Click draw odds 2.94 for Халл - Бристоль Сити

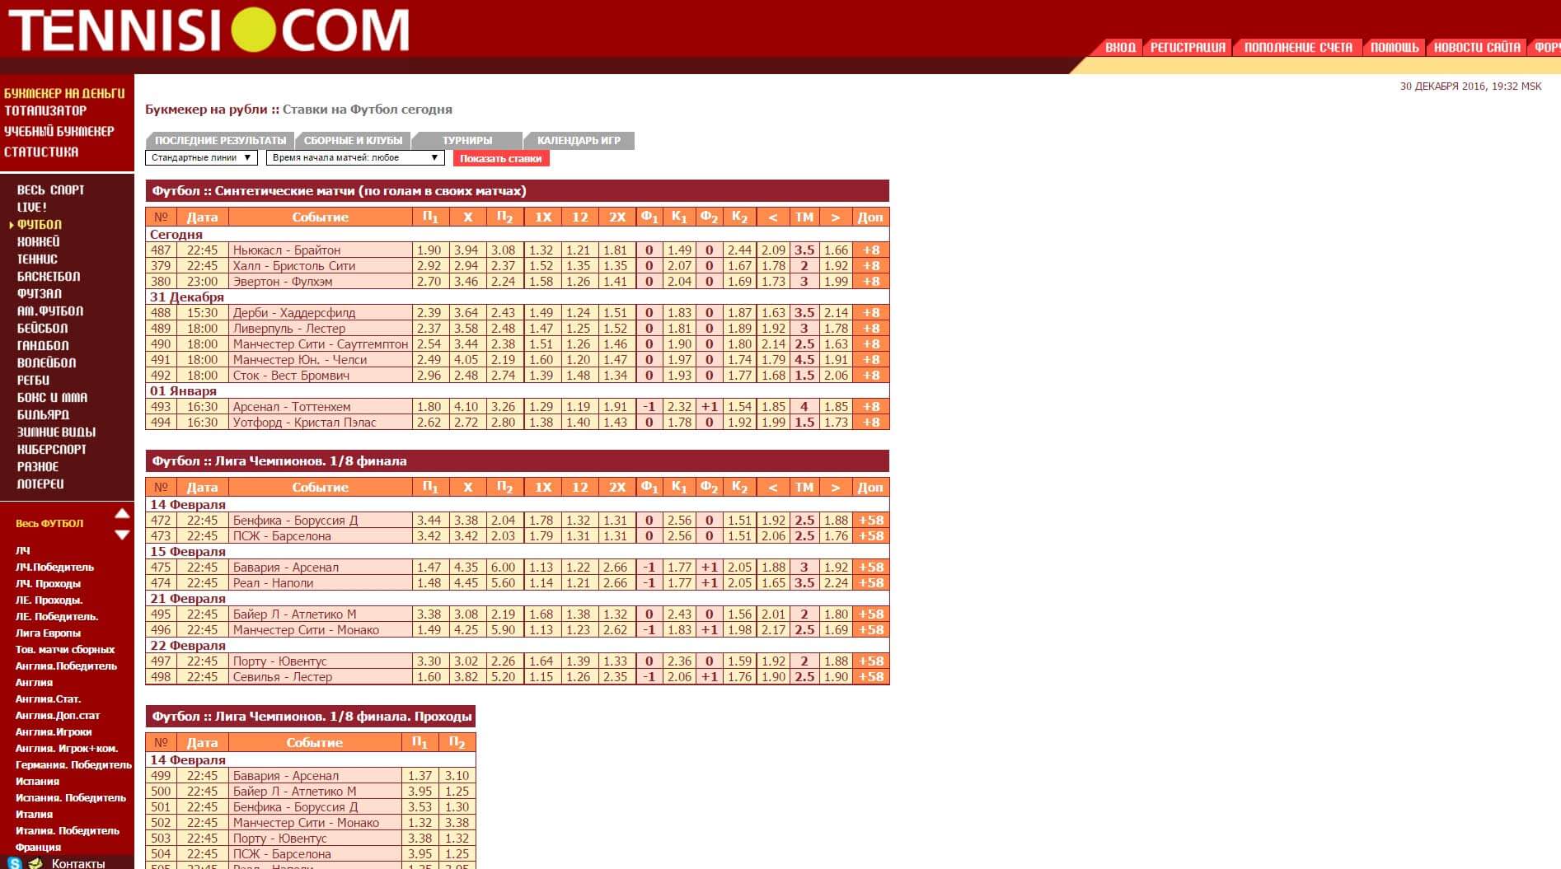coord(466,265)
